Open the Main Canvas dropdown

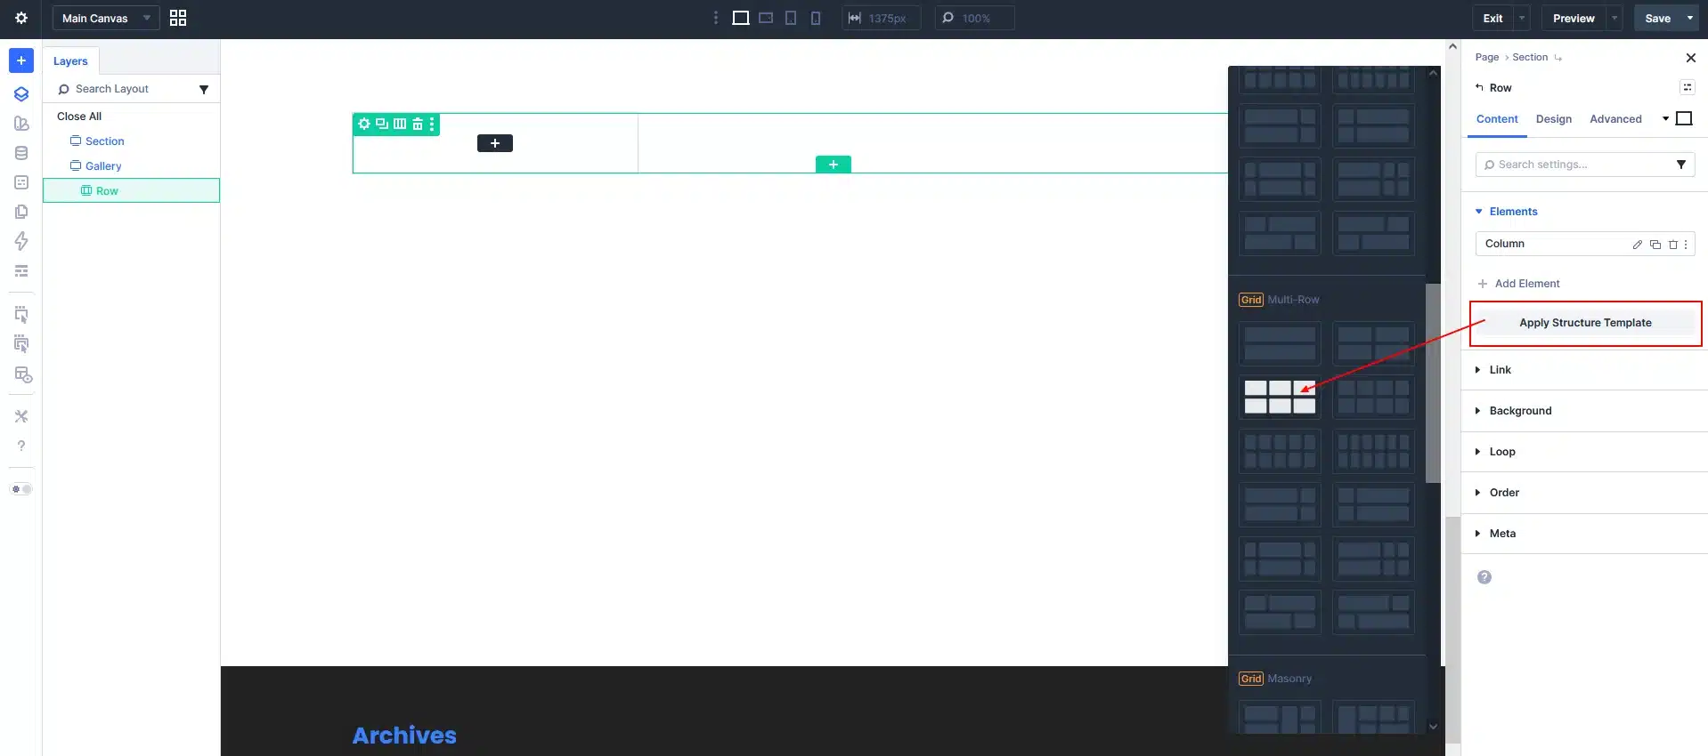click(x=106, y=18)
